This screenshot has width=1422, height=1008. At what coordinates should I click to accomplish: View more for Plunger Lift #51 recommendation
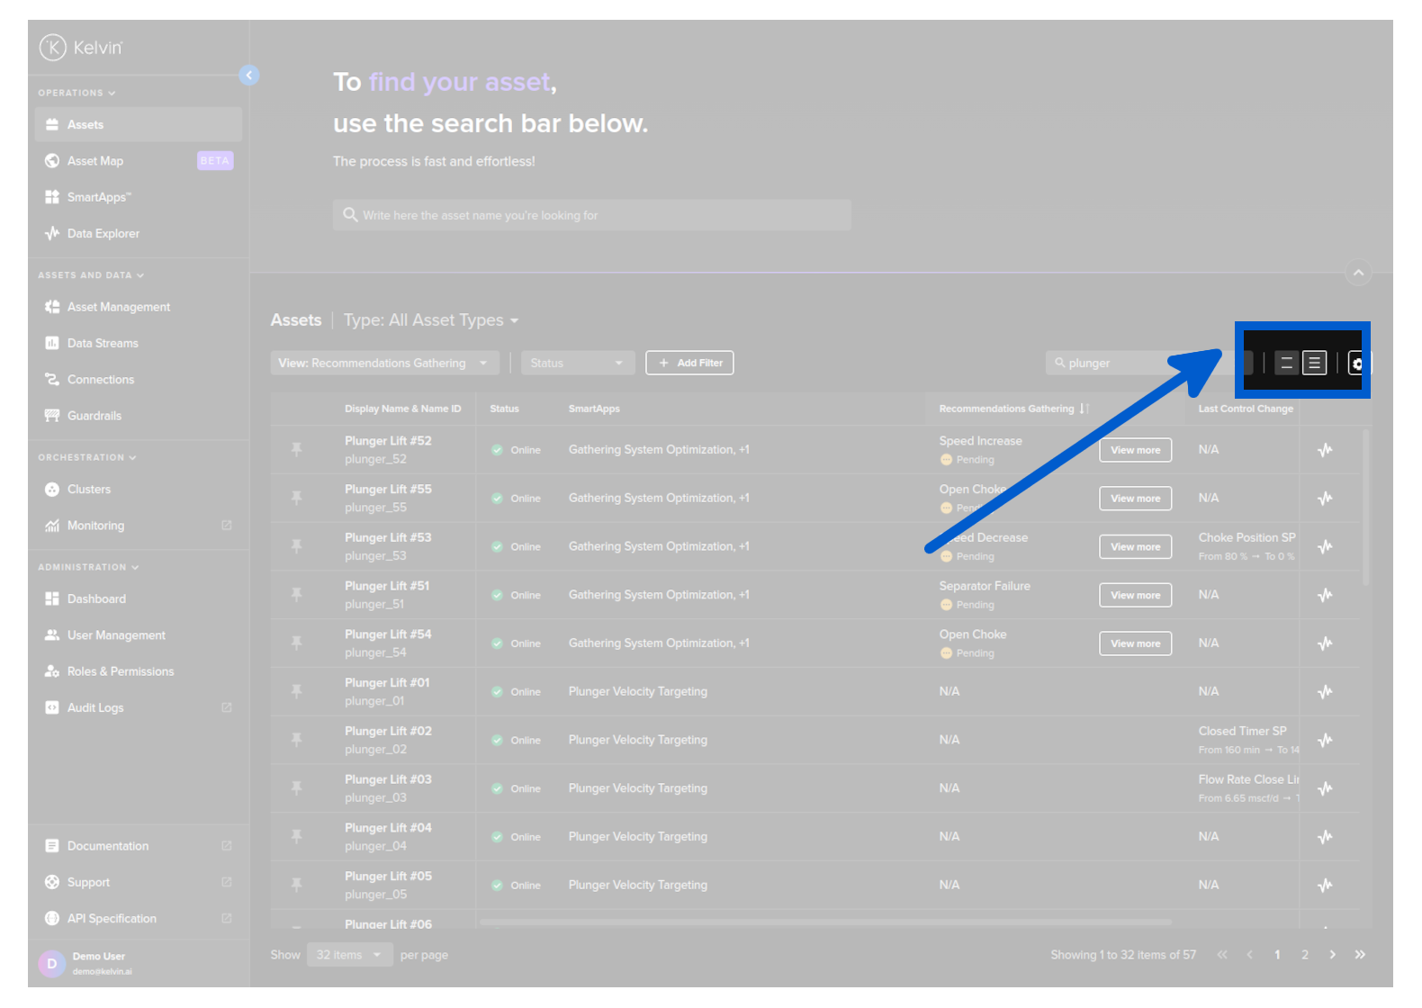click(1135, 595)
